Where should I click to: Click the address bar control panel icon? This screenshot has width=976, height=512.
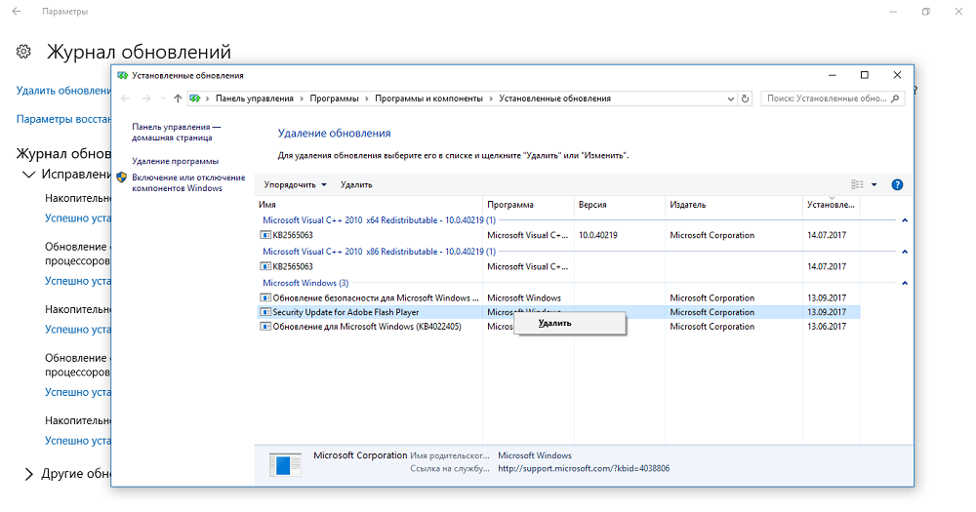click(195, 98)
